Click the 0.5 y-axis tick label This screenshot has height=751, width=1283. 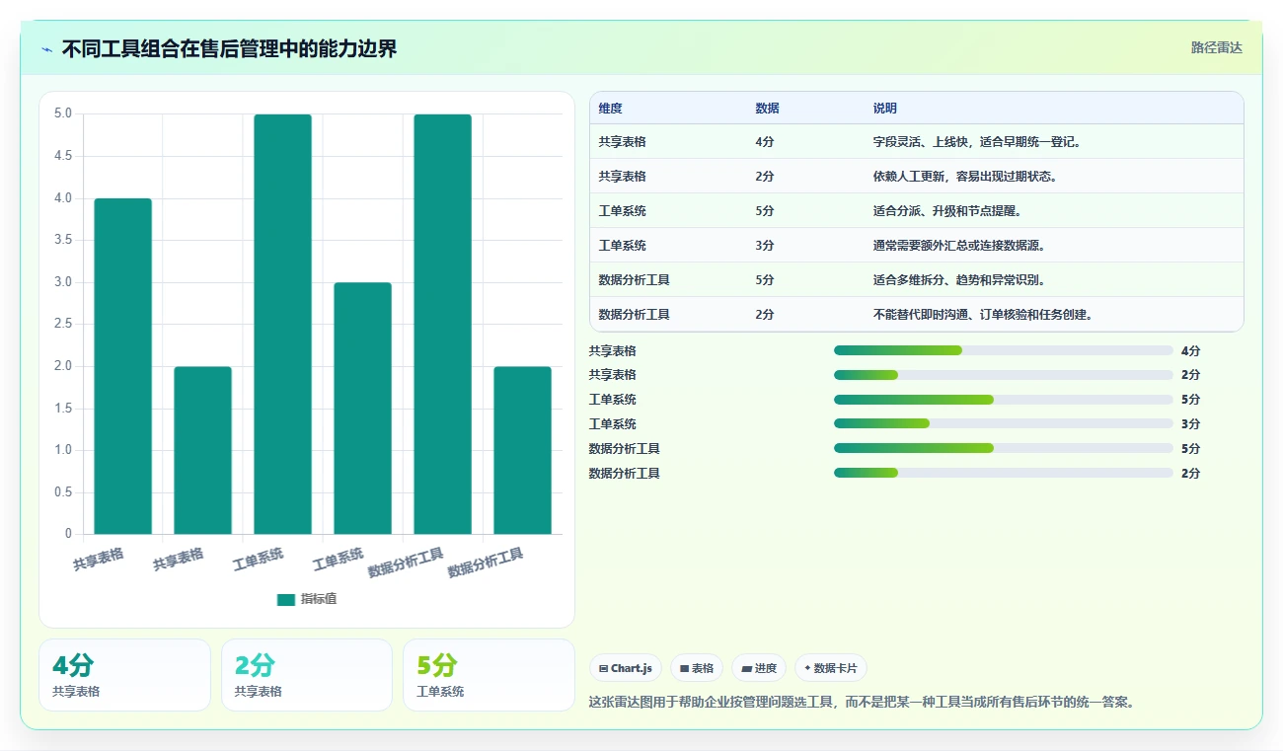point(62,492)
